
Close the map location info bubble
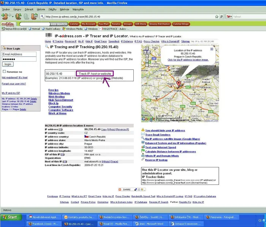[x=212, y=49]
